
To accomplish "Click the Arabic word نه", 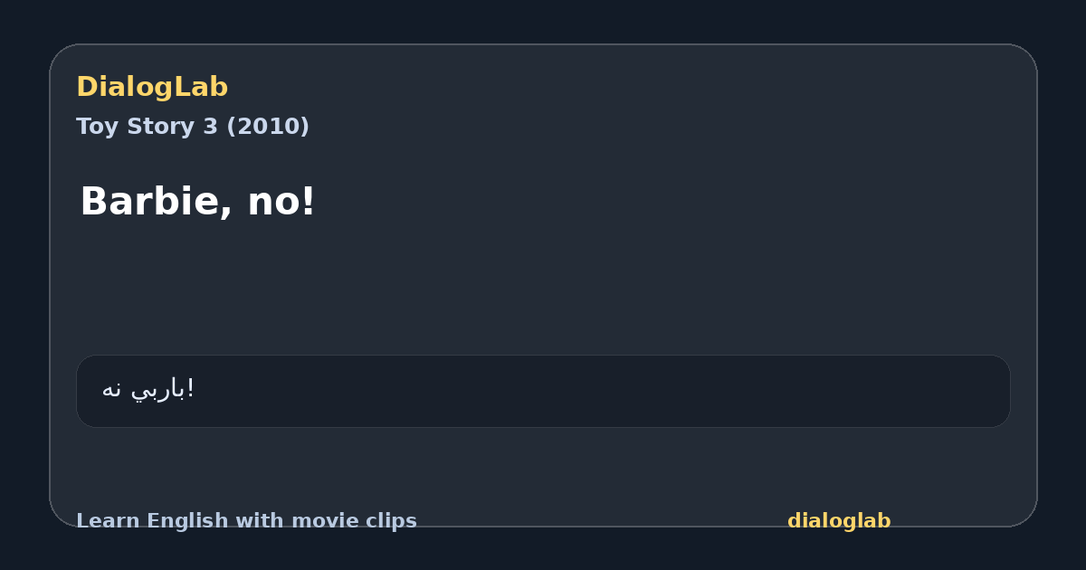I will (x=112, y=389).
